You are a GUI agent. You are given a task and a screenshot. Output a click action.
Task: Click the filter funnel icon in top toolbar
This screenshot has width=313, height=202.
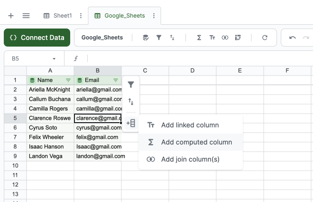click(159, 38)
